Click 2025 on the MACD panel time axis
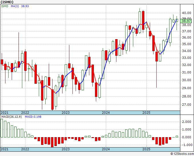The width and height of the screenshot is (194, 156). click(x=146, y=149)
